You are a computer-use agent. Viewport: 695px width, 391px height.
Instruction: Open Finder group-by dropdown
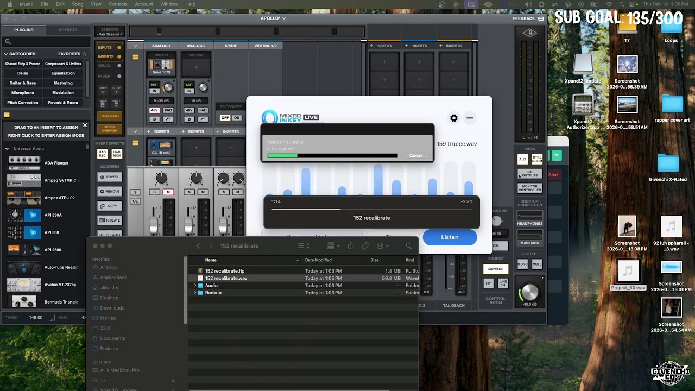click(333, 246)
